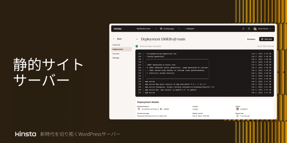Viewport: 287px width, 143px height.
Task: Click the green Deployed status dot
Action: point(184,29)
